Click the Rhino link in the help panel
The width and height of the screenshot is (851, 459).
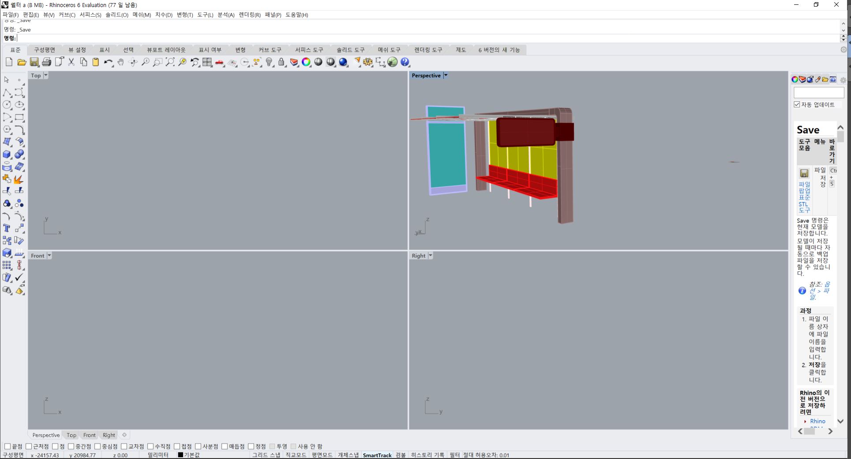[817, 421]
